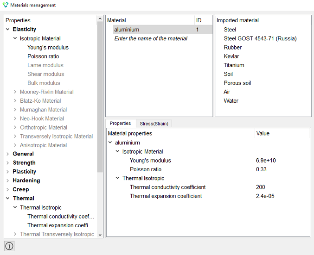The width and height of the screenshot is (314, 255).
Task: Select the aluminium material row
Action: click(x=163, y=30)
